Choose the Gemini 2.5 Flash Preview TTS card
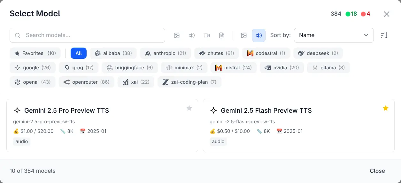 (298, 126)
